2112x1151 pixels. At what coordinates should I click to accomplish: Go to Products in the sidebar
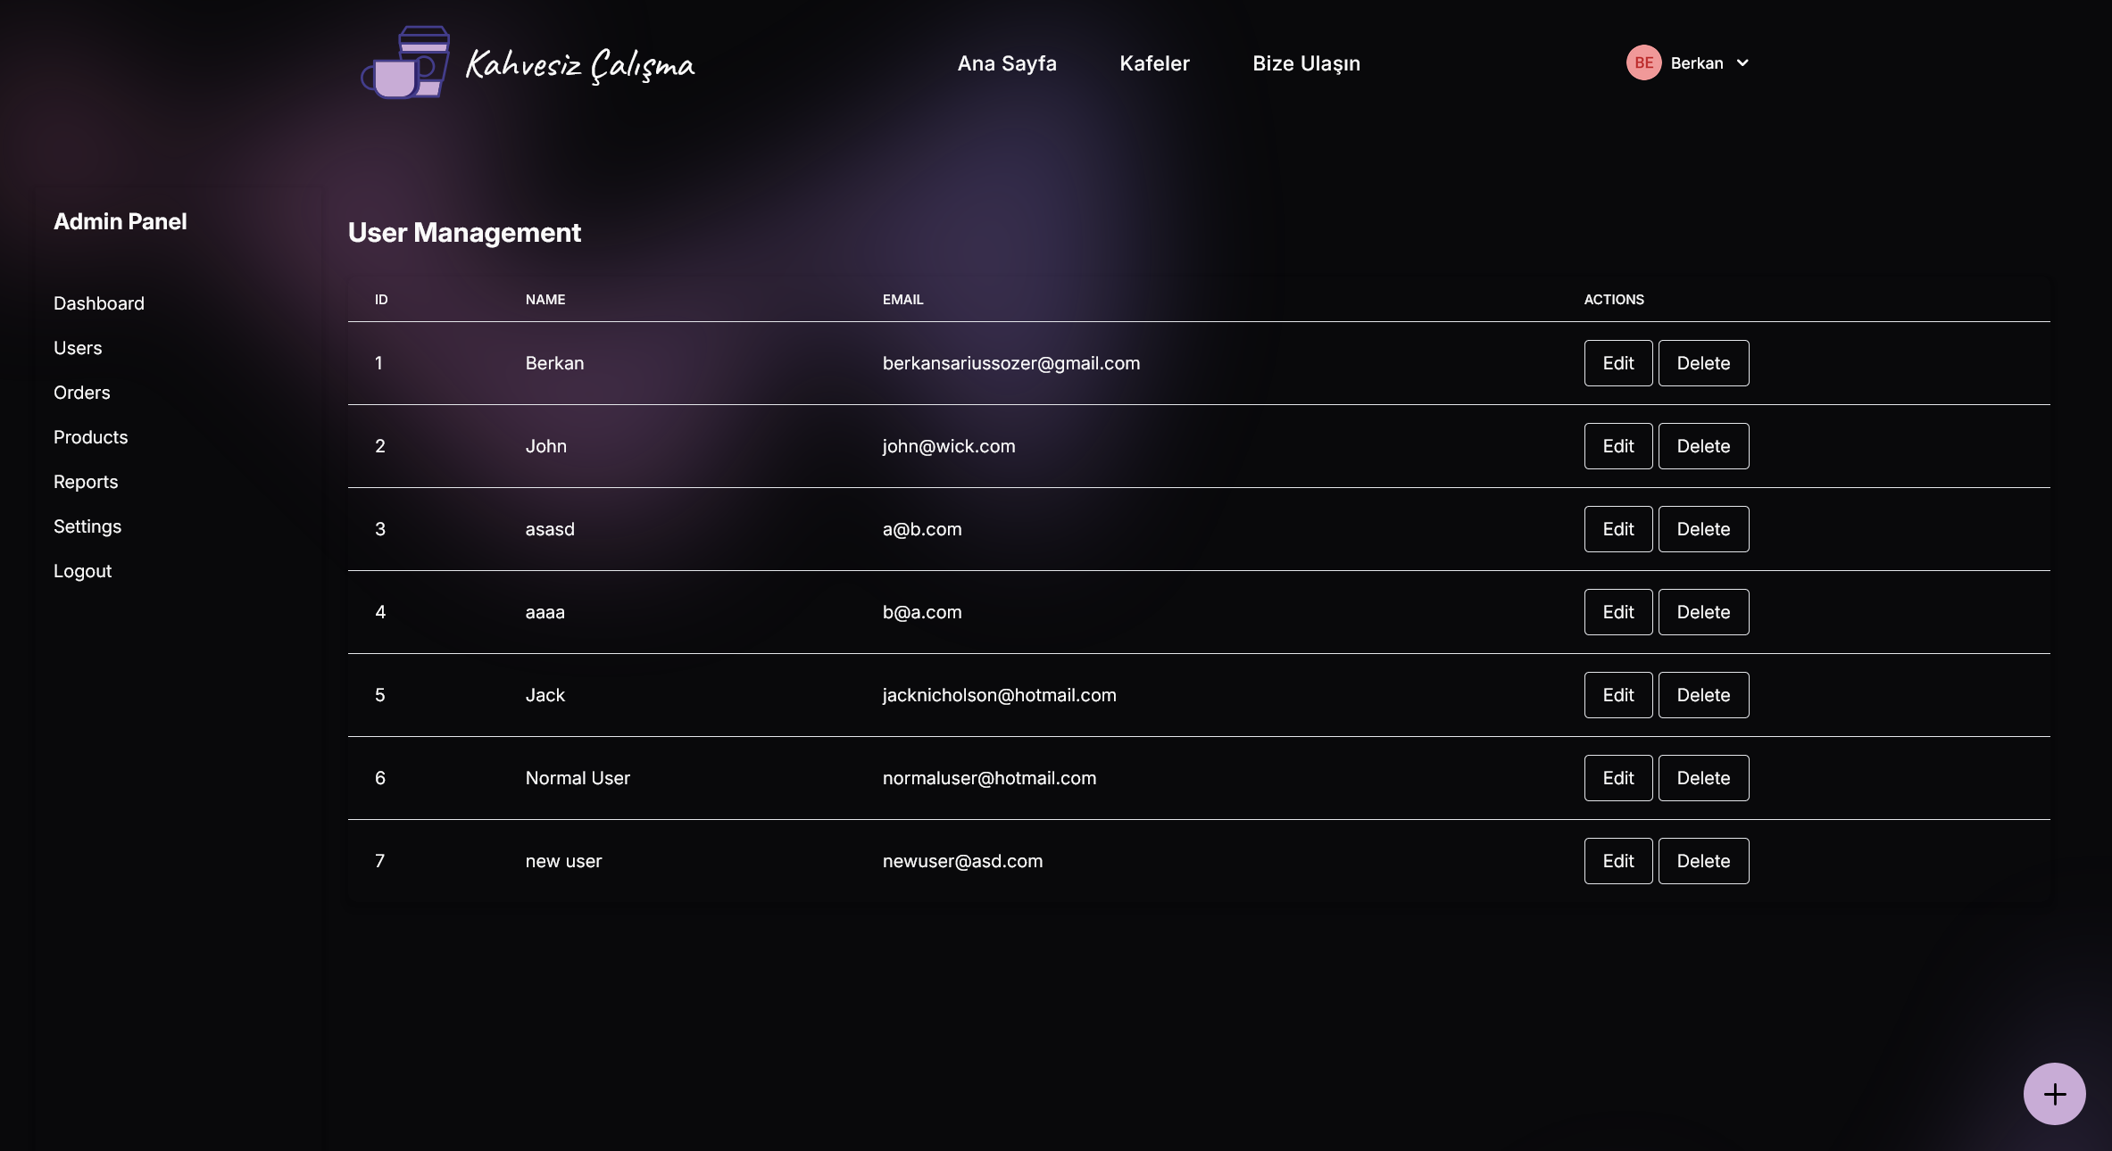91,437
